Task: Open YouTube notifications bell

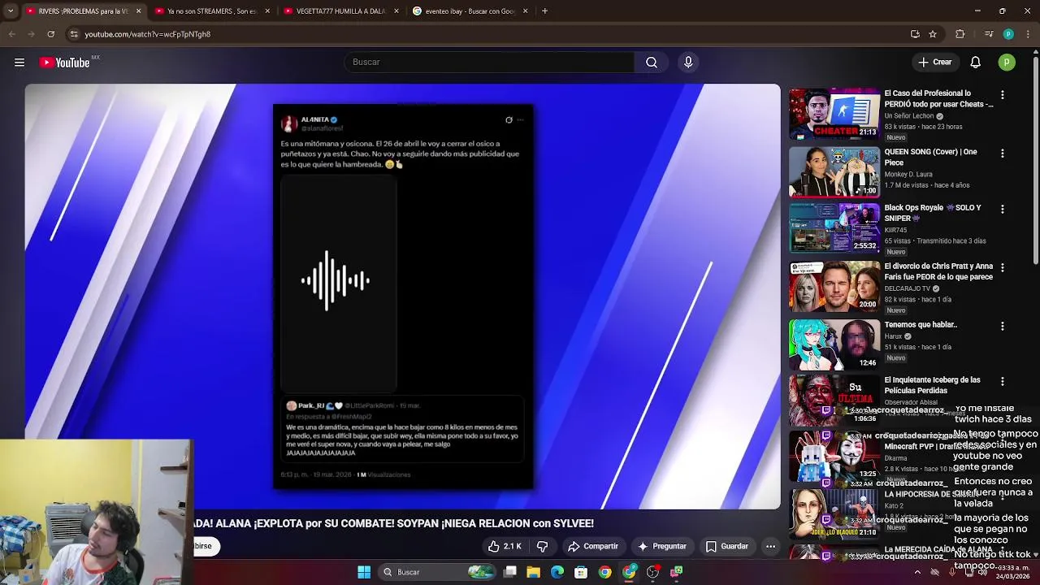Action: (x=976, y=63)
